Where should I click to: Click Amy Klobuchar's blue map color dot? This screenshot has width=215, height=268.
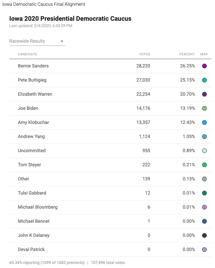pyautogui.click(x=204, y=123)
